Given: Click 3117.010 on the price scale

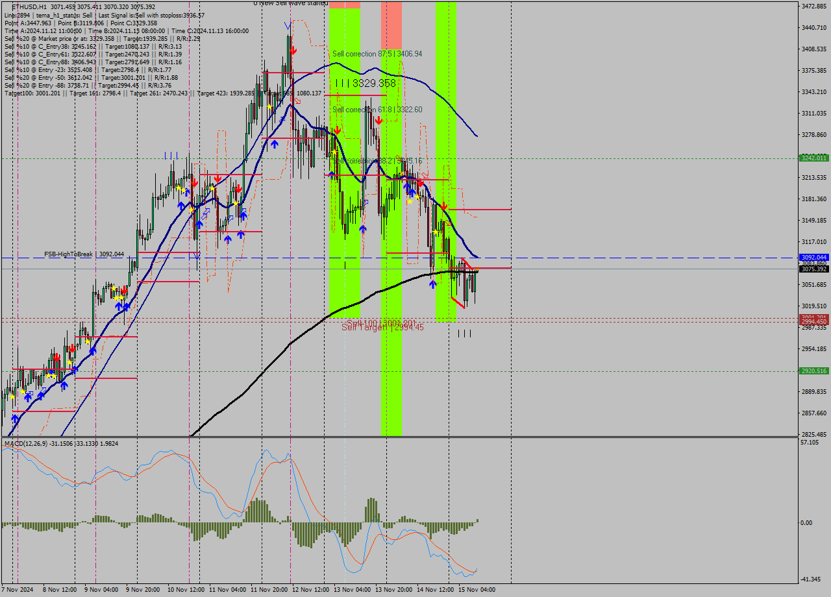Looking at the screenshot, I should pyautogui.click(x=814, y=241).
